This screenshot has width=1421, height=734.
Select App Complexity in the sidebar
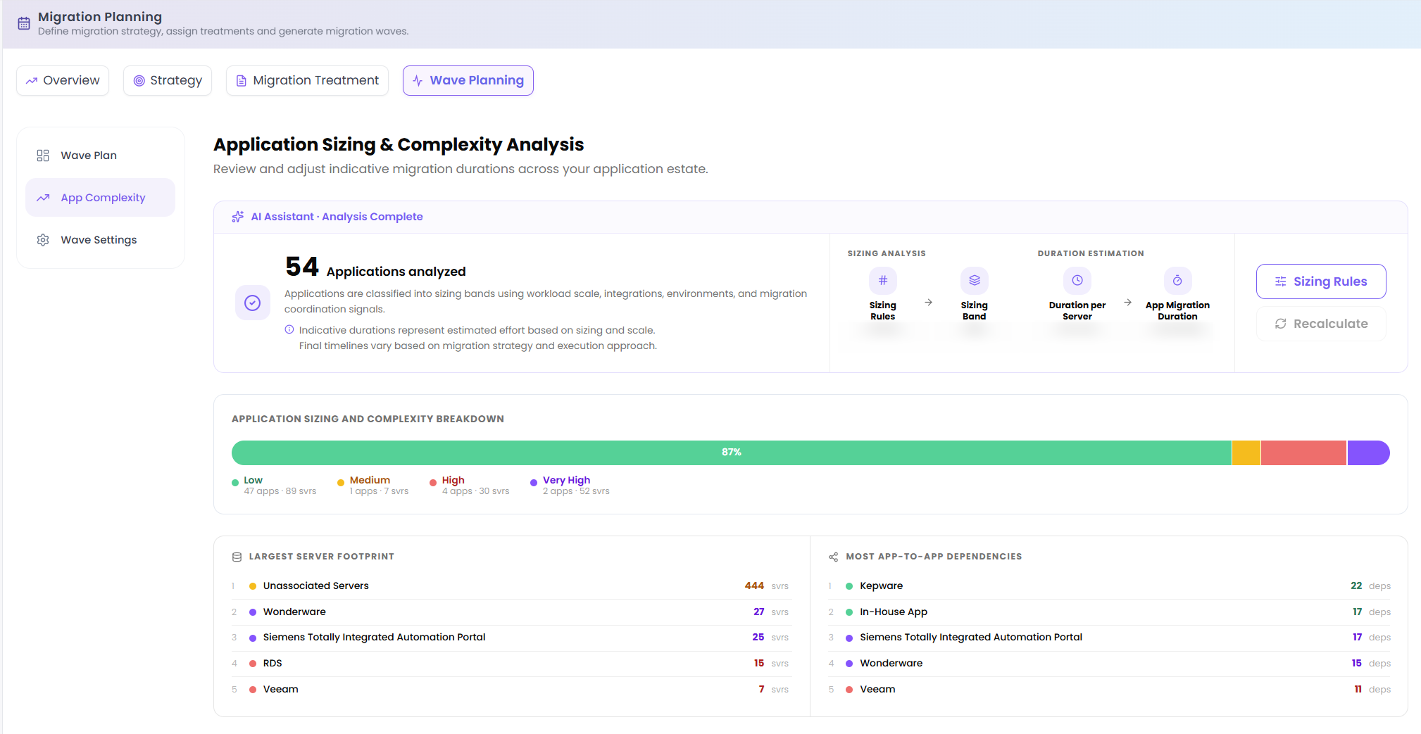click(x=100, y=198)
